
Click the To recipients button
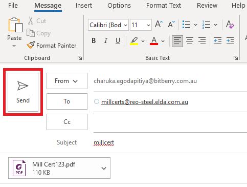[x=67, y=101]
